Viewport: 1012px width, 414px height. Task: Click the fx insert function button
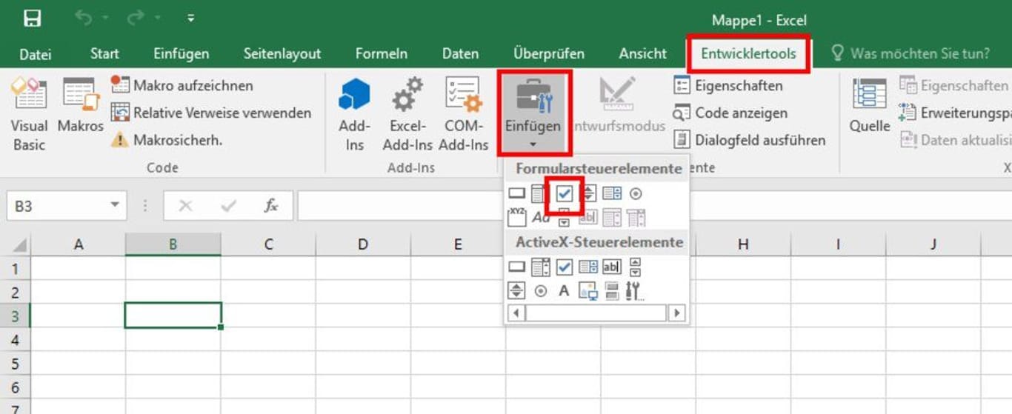(x=270, y=206)
